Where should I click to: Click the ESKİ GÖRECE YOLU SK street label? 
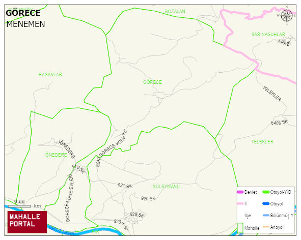(x=112, y=148)
